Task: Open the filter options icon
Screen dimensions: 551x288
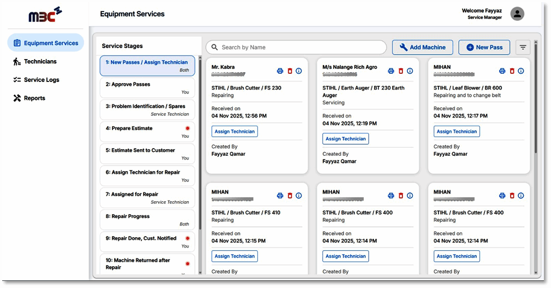Action: (x=523, y=48)
